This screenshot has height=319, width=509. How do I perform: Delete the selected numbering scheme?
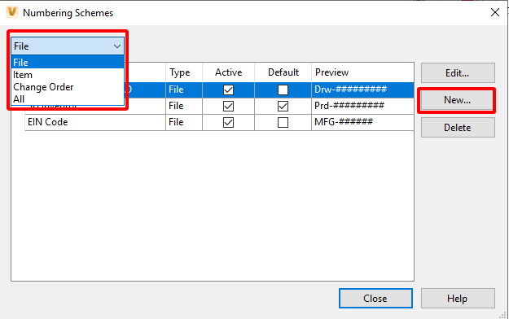tap(458, 127)
